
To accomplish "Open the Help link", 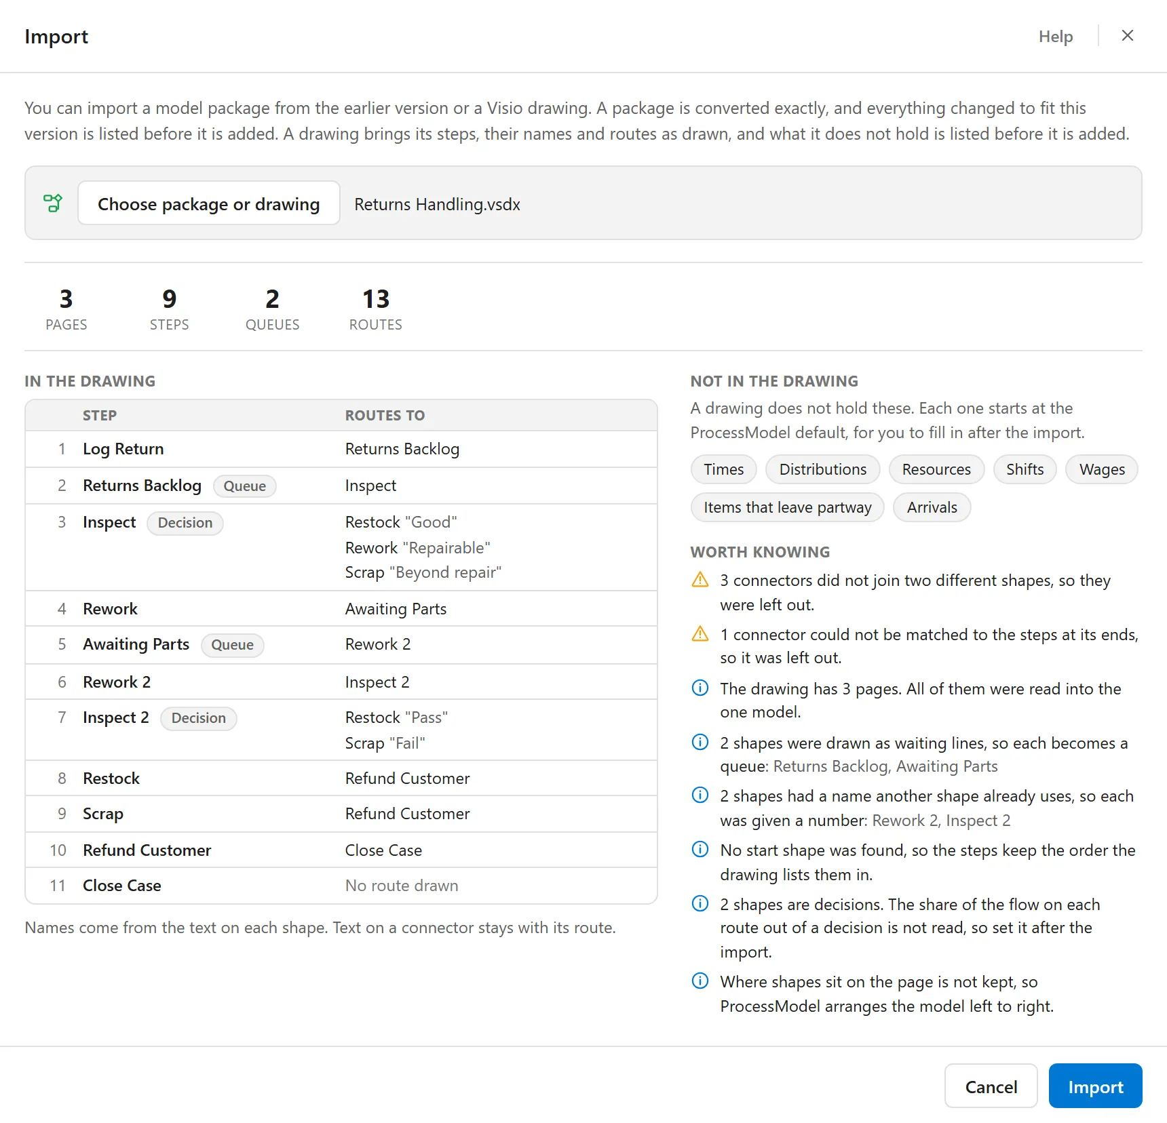I will [x=1055, y=37].
